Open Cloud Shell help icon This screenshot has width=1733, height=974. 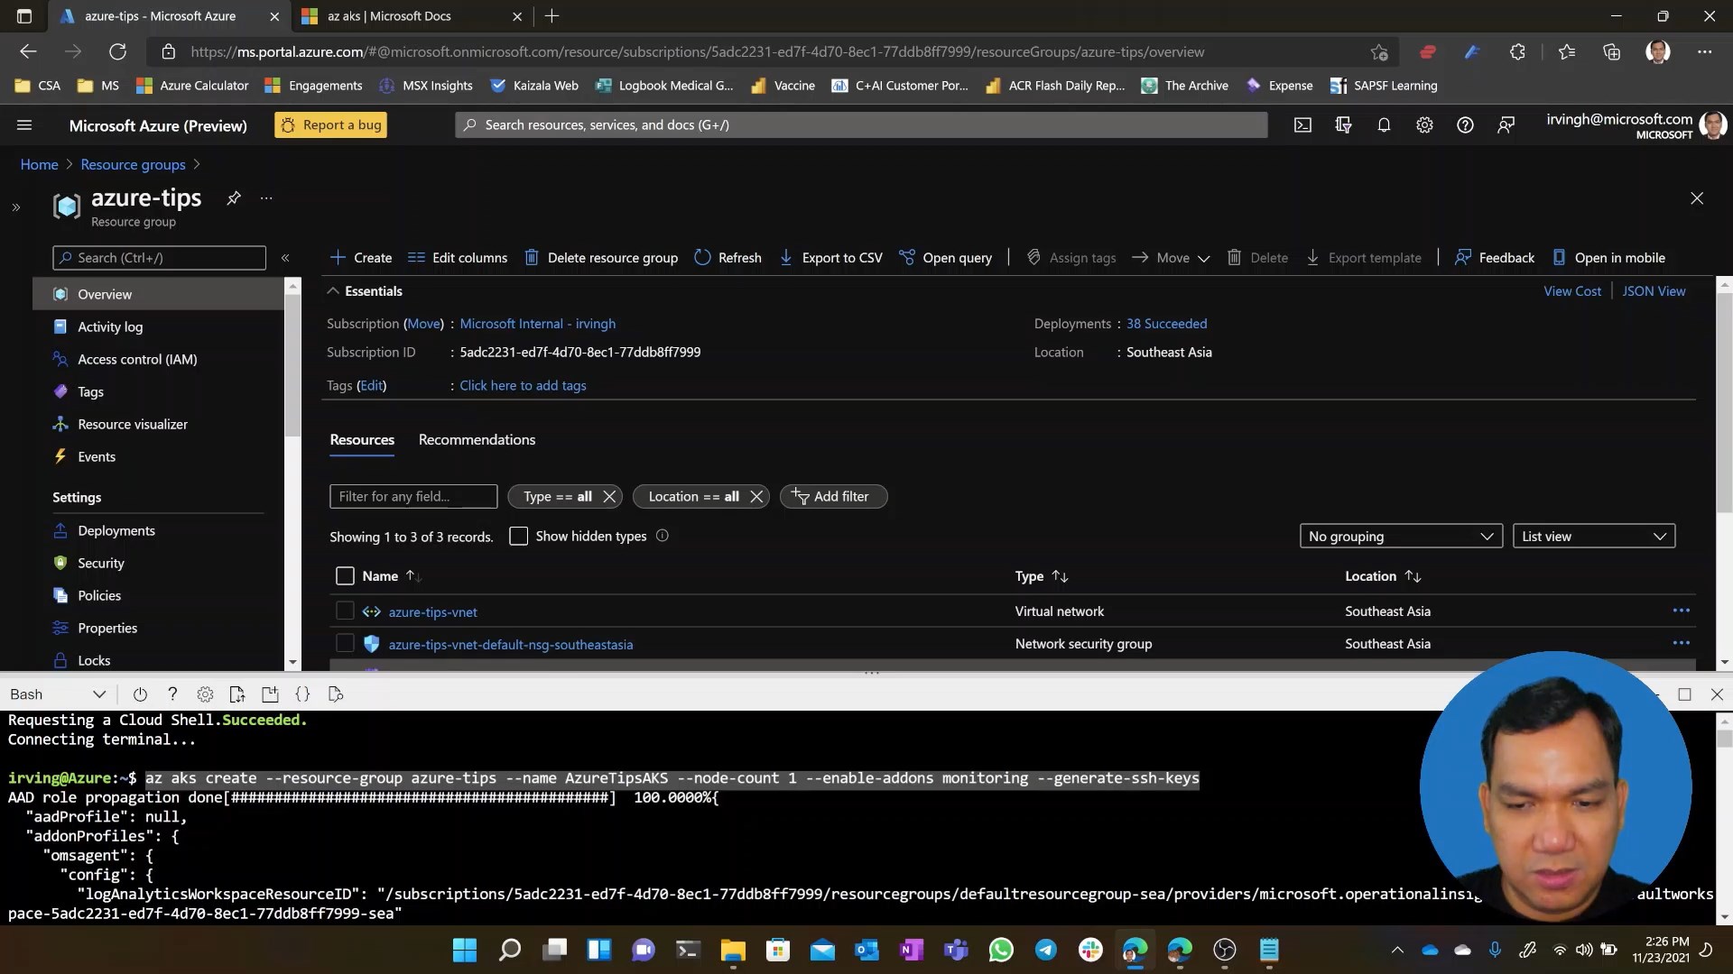(x=172, y=694)
